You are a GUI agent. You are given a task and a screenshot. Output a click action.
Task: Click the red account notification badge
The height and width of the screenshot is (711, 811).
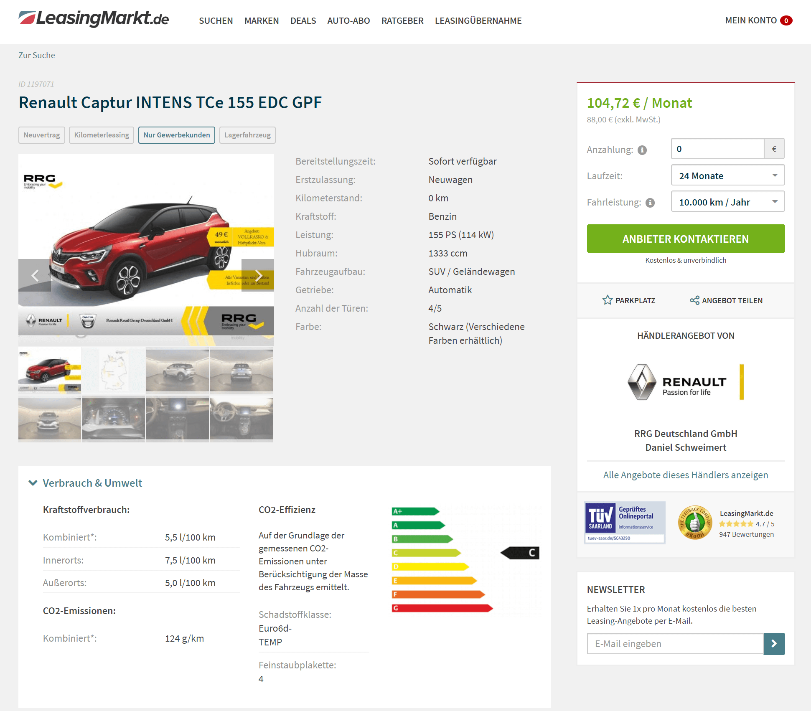786,20
